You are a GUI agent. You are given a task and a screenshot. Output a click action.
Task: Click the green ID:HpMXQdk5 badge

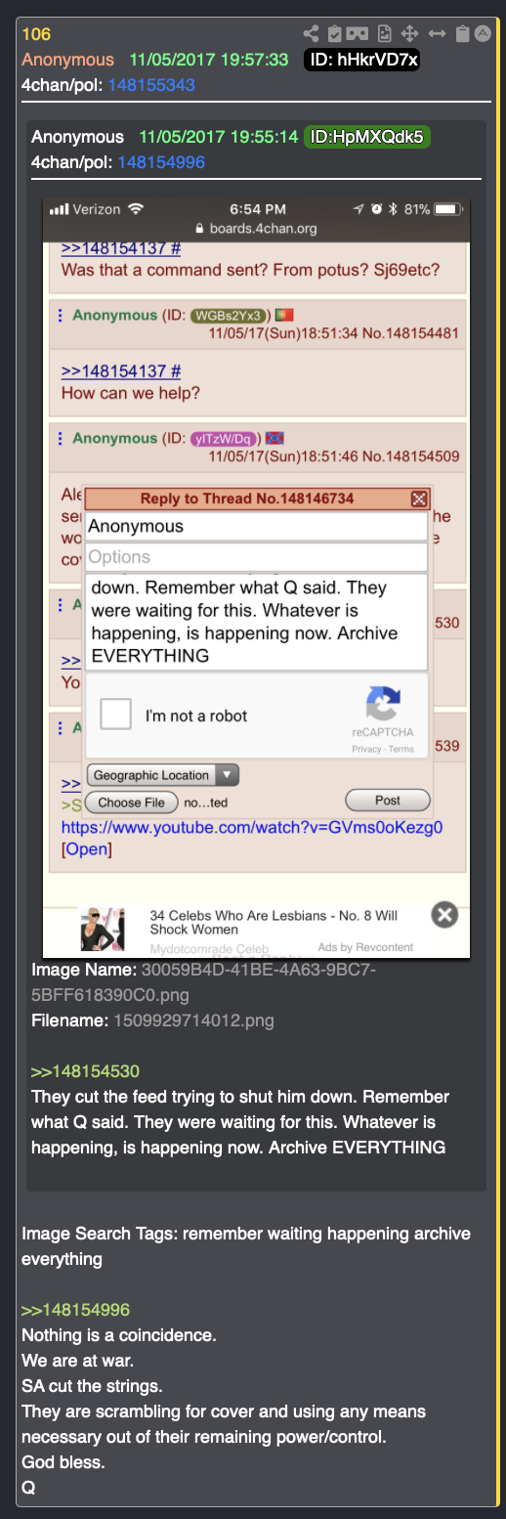(x=367, y=137)
